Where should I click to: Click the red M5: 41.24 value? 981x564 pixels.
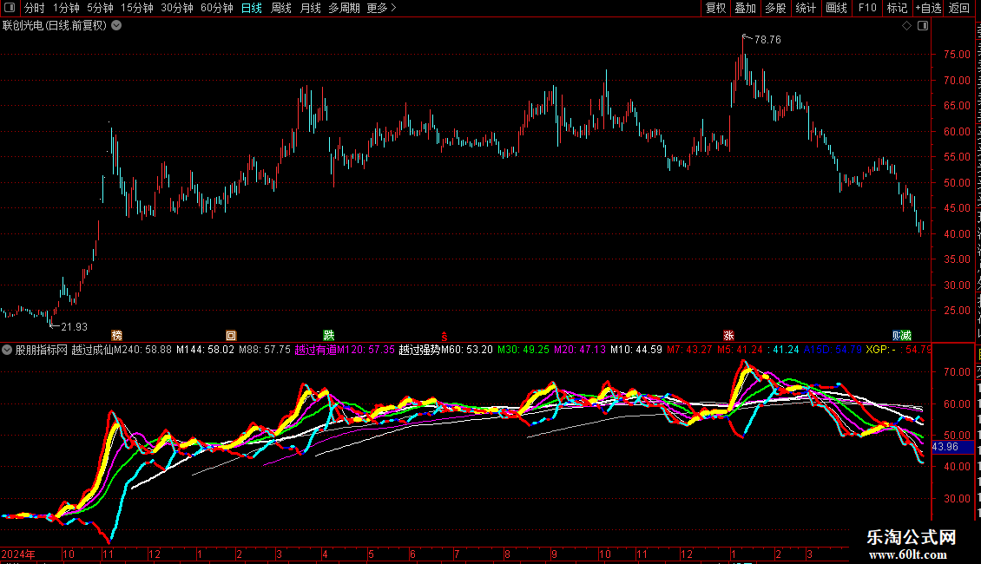(741, 350)
